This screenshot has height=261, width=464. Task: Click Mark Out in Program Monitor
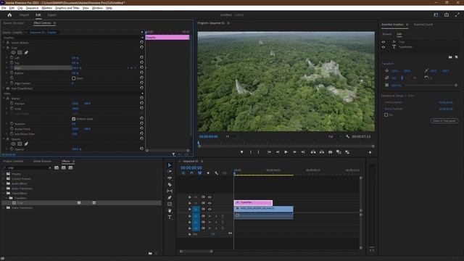[x=258, y=152]
